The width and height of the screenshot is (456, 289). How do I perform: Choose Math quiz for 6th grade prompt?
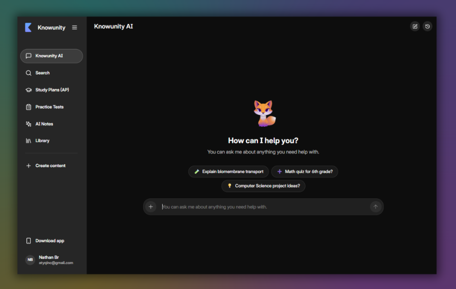pyautogui.click(x=304, y=171)
